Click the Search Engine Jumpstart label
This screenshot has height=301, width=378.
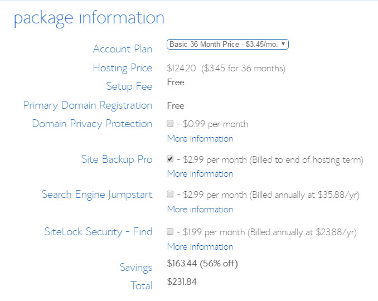pos(97,195)
